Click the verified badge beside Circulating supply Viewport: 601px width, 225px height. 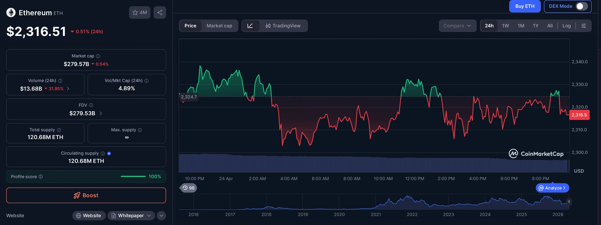[x=109, y=153]
